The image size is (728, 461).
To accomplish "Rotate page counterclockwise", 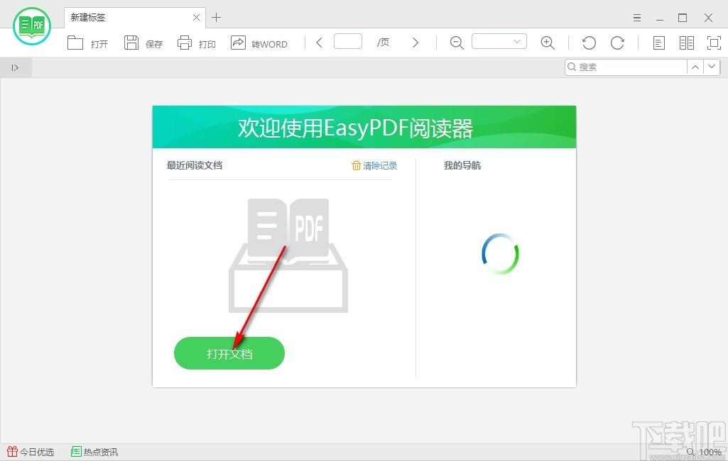I will pos(590,43).
